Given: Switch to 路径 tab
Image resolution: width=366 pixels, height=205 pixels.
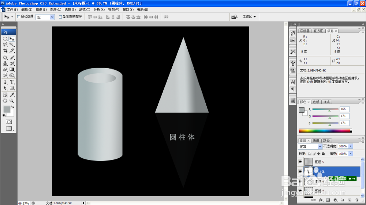Looking at the screenshot, I should (x=326, y=140).
